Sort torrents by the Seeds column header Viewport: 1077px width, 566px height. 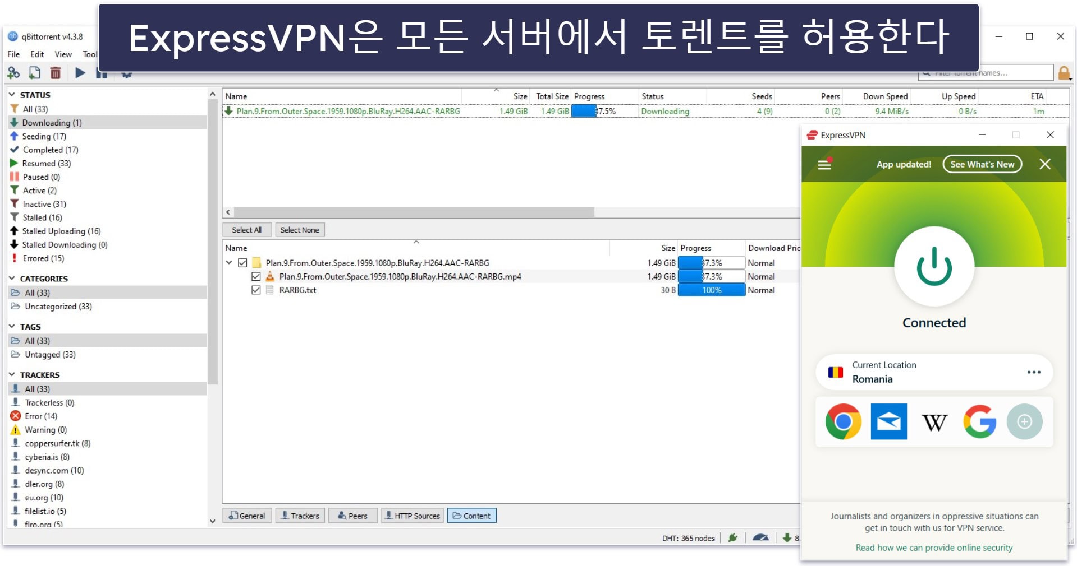tap(762, 96)
